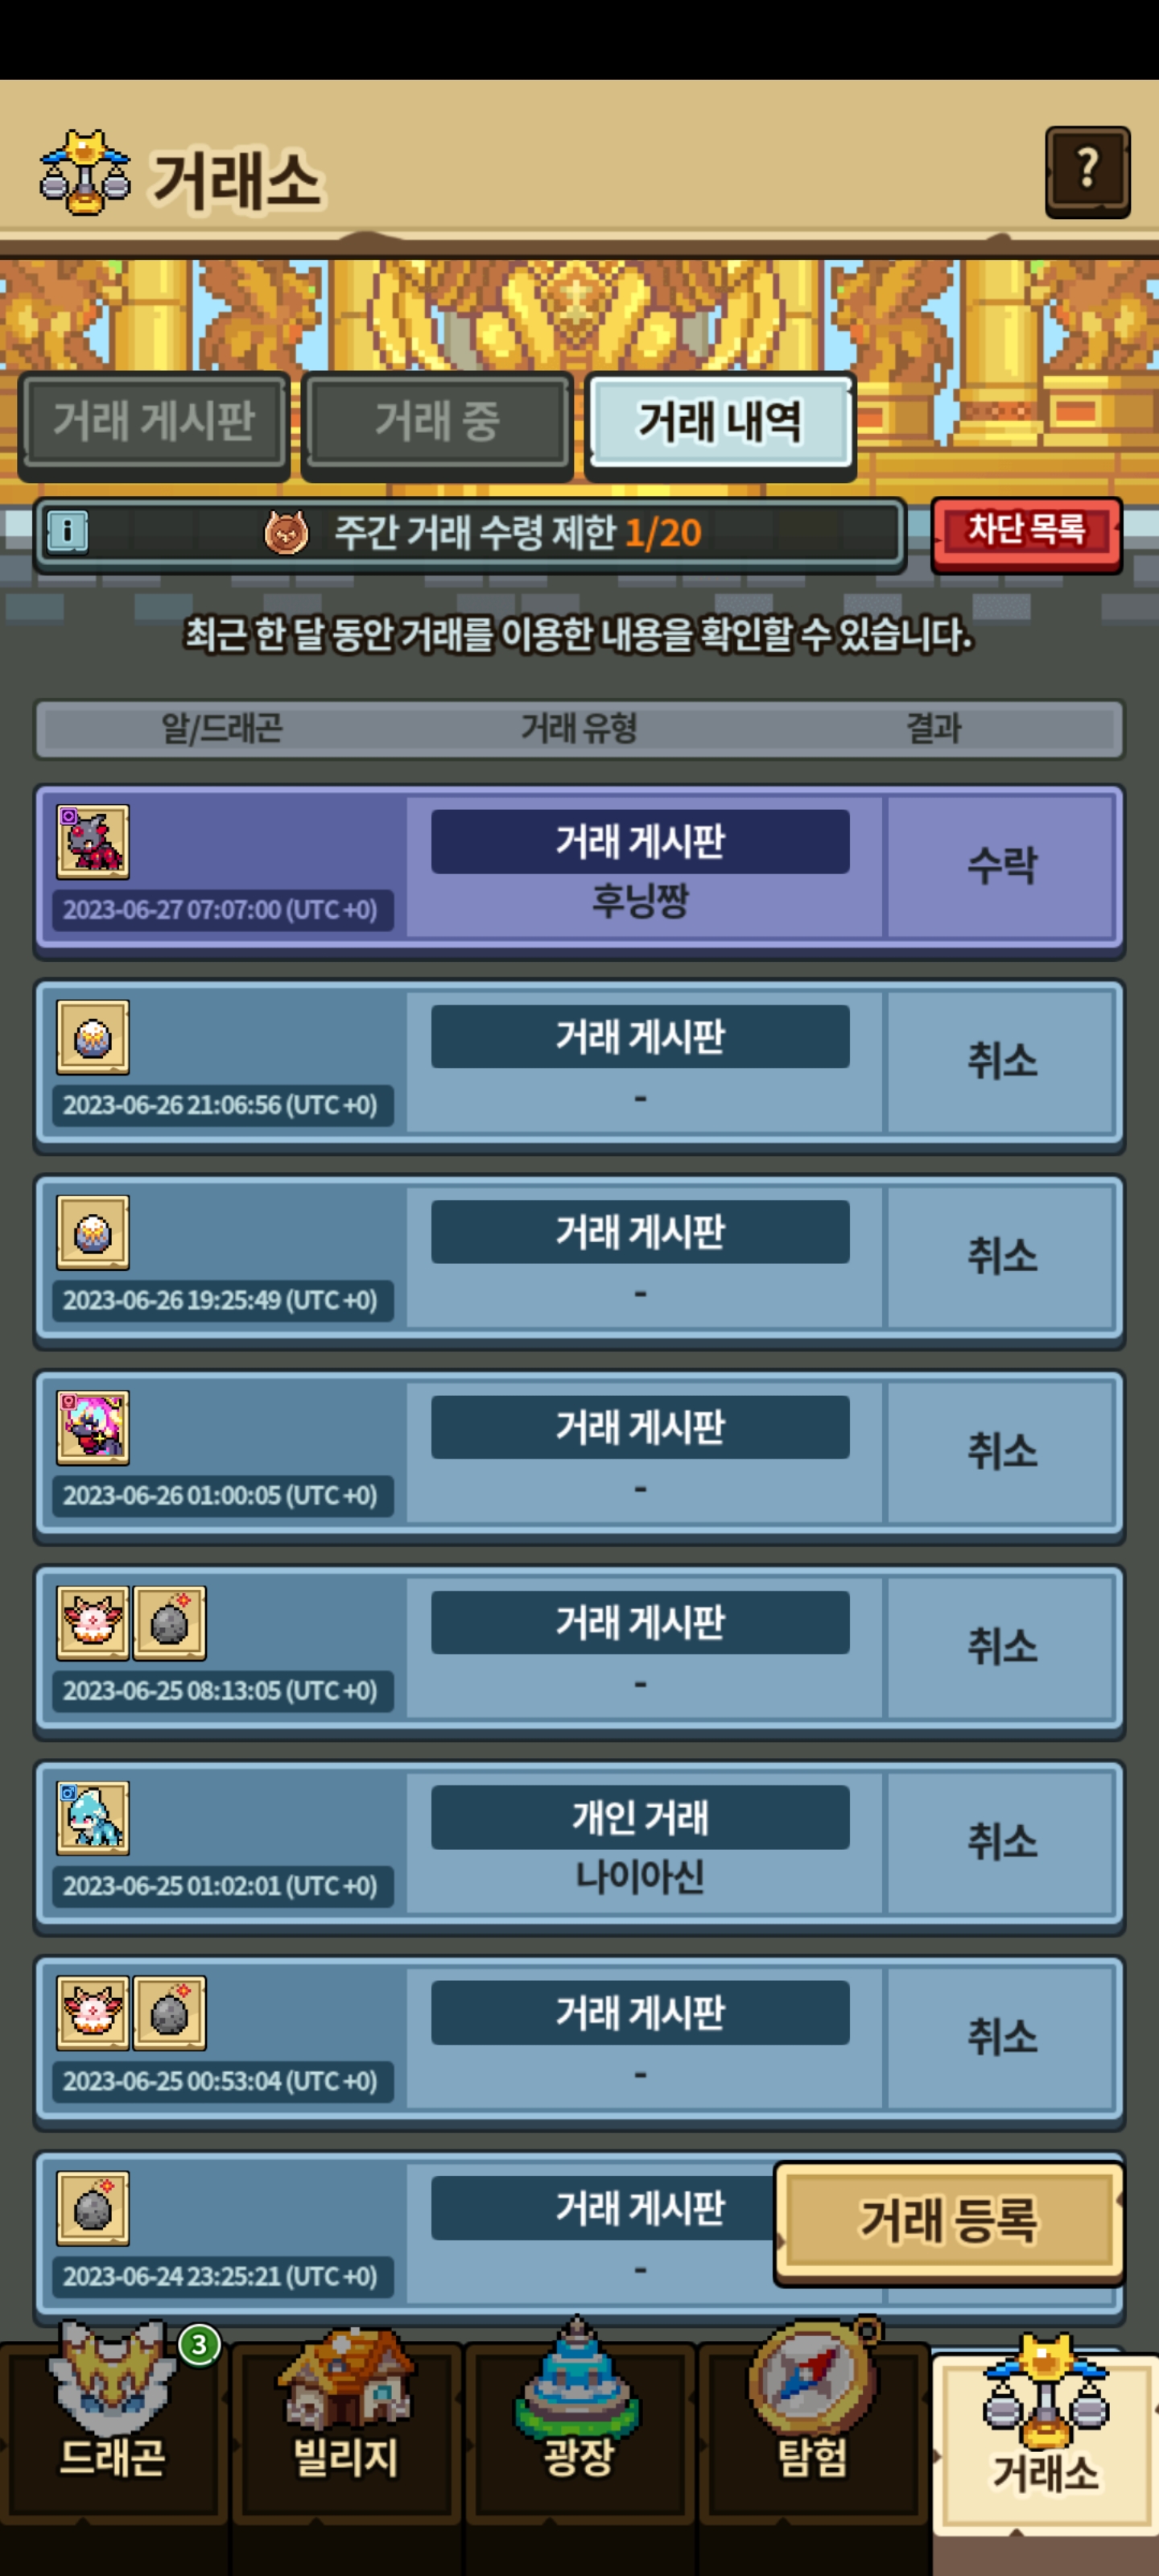
Task: Tap the egg icon in 21:06:56 trade row
Action: (x=93, y=1037)
